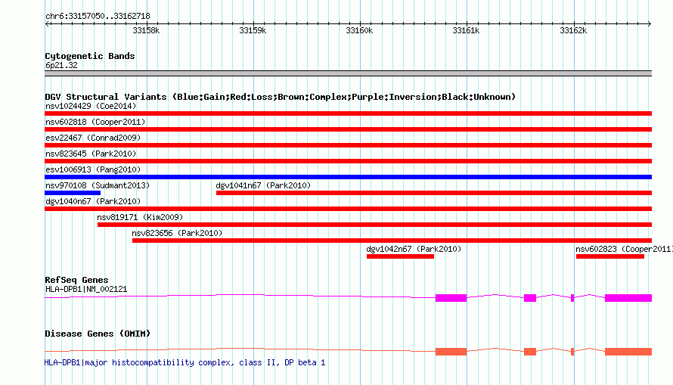673x385 pixels.
Task: Click the second magenta HLA-DPB1 exon block
Action: tap(530, 298)
